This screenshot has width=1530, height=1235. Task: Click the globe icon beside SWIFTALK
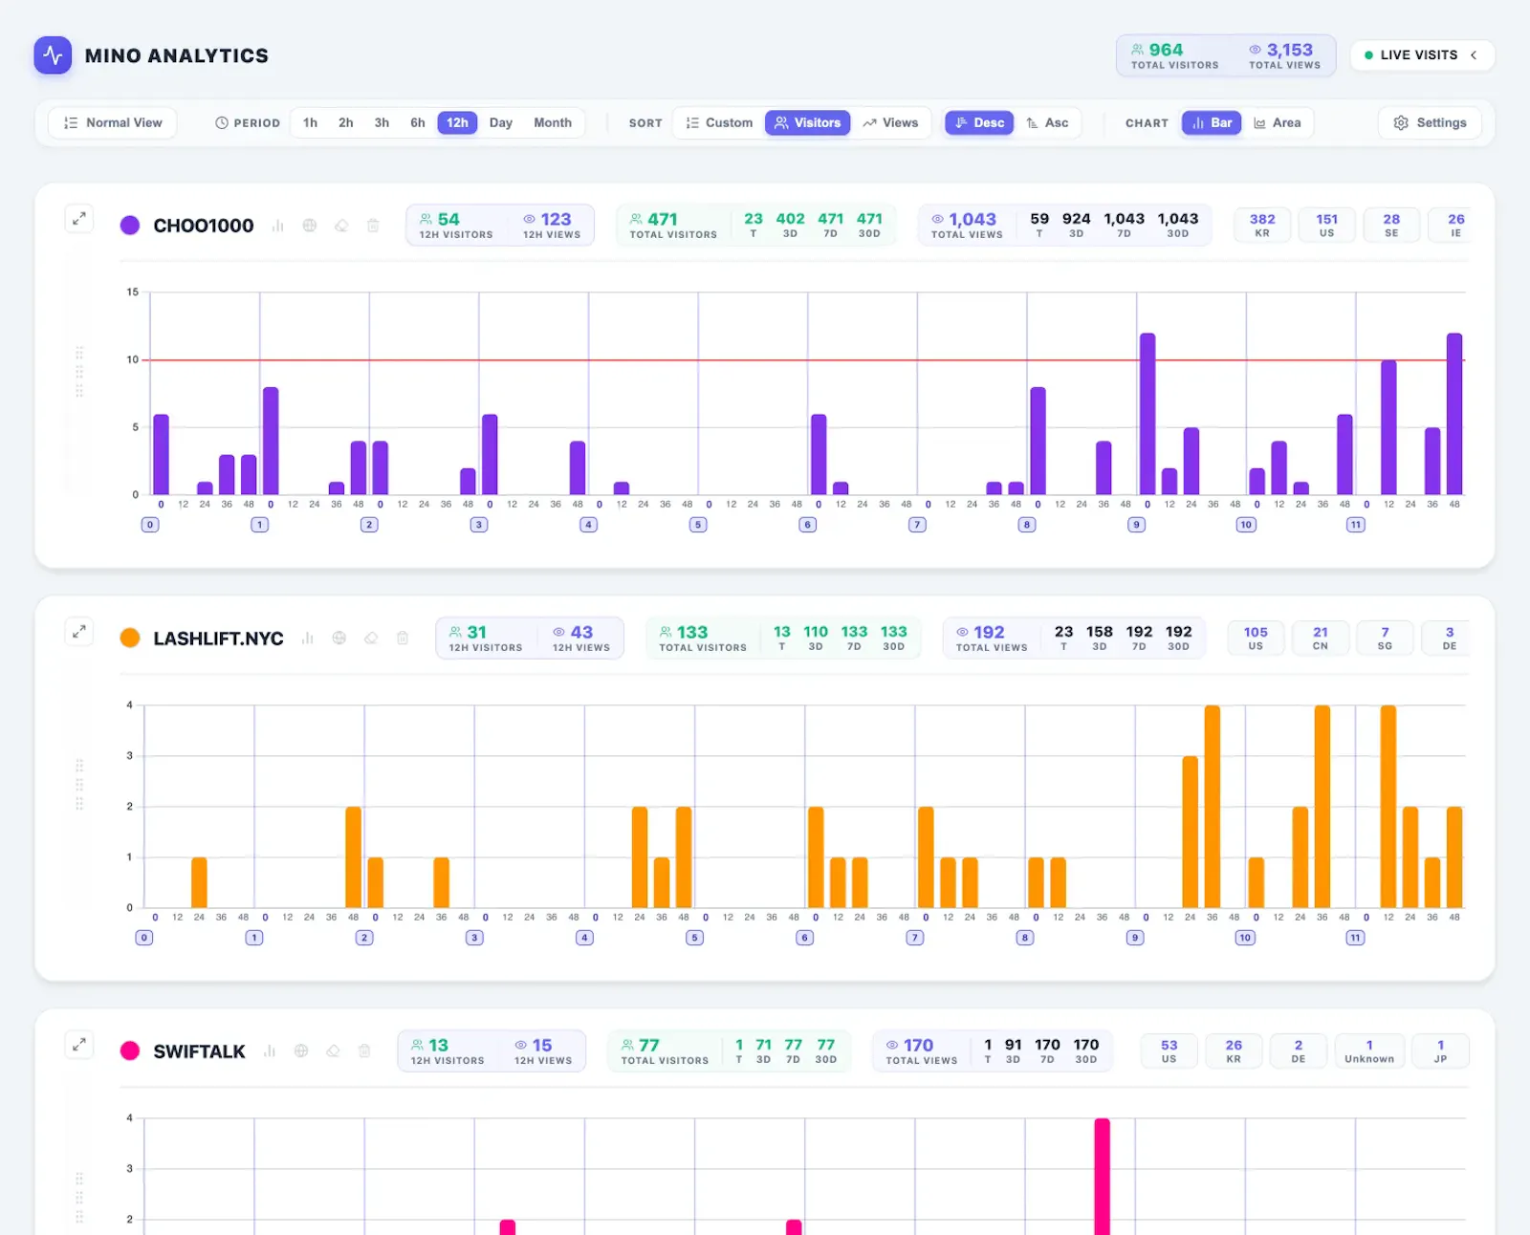click(301, 1051)
